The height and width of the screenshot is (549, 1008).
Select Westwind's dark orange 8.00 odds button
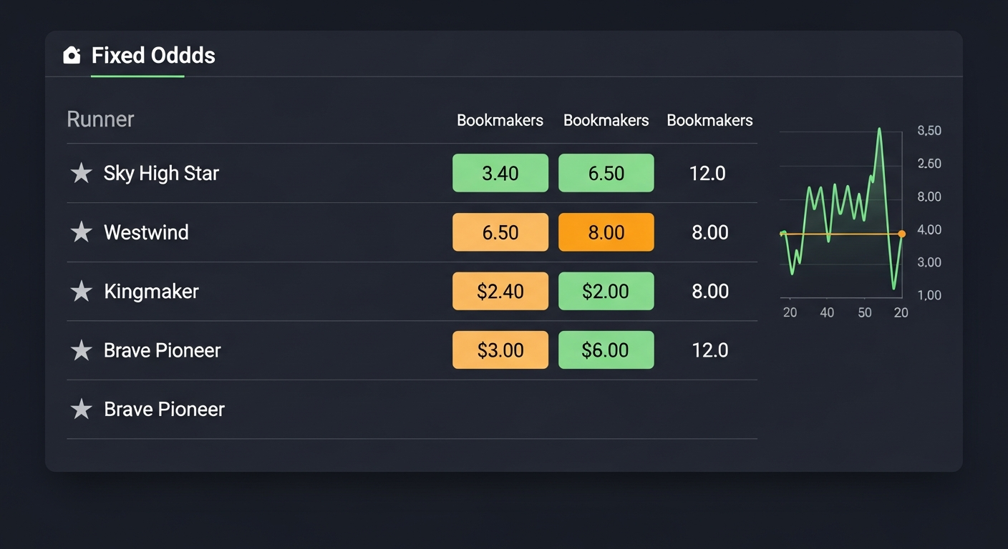pos(606,232)
